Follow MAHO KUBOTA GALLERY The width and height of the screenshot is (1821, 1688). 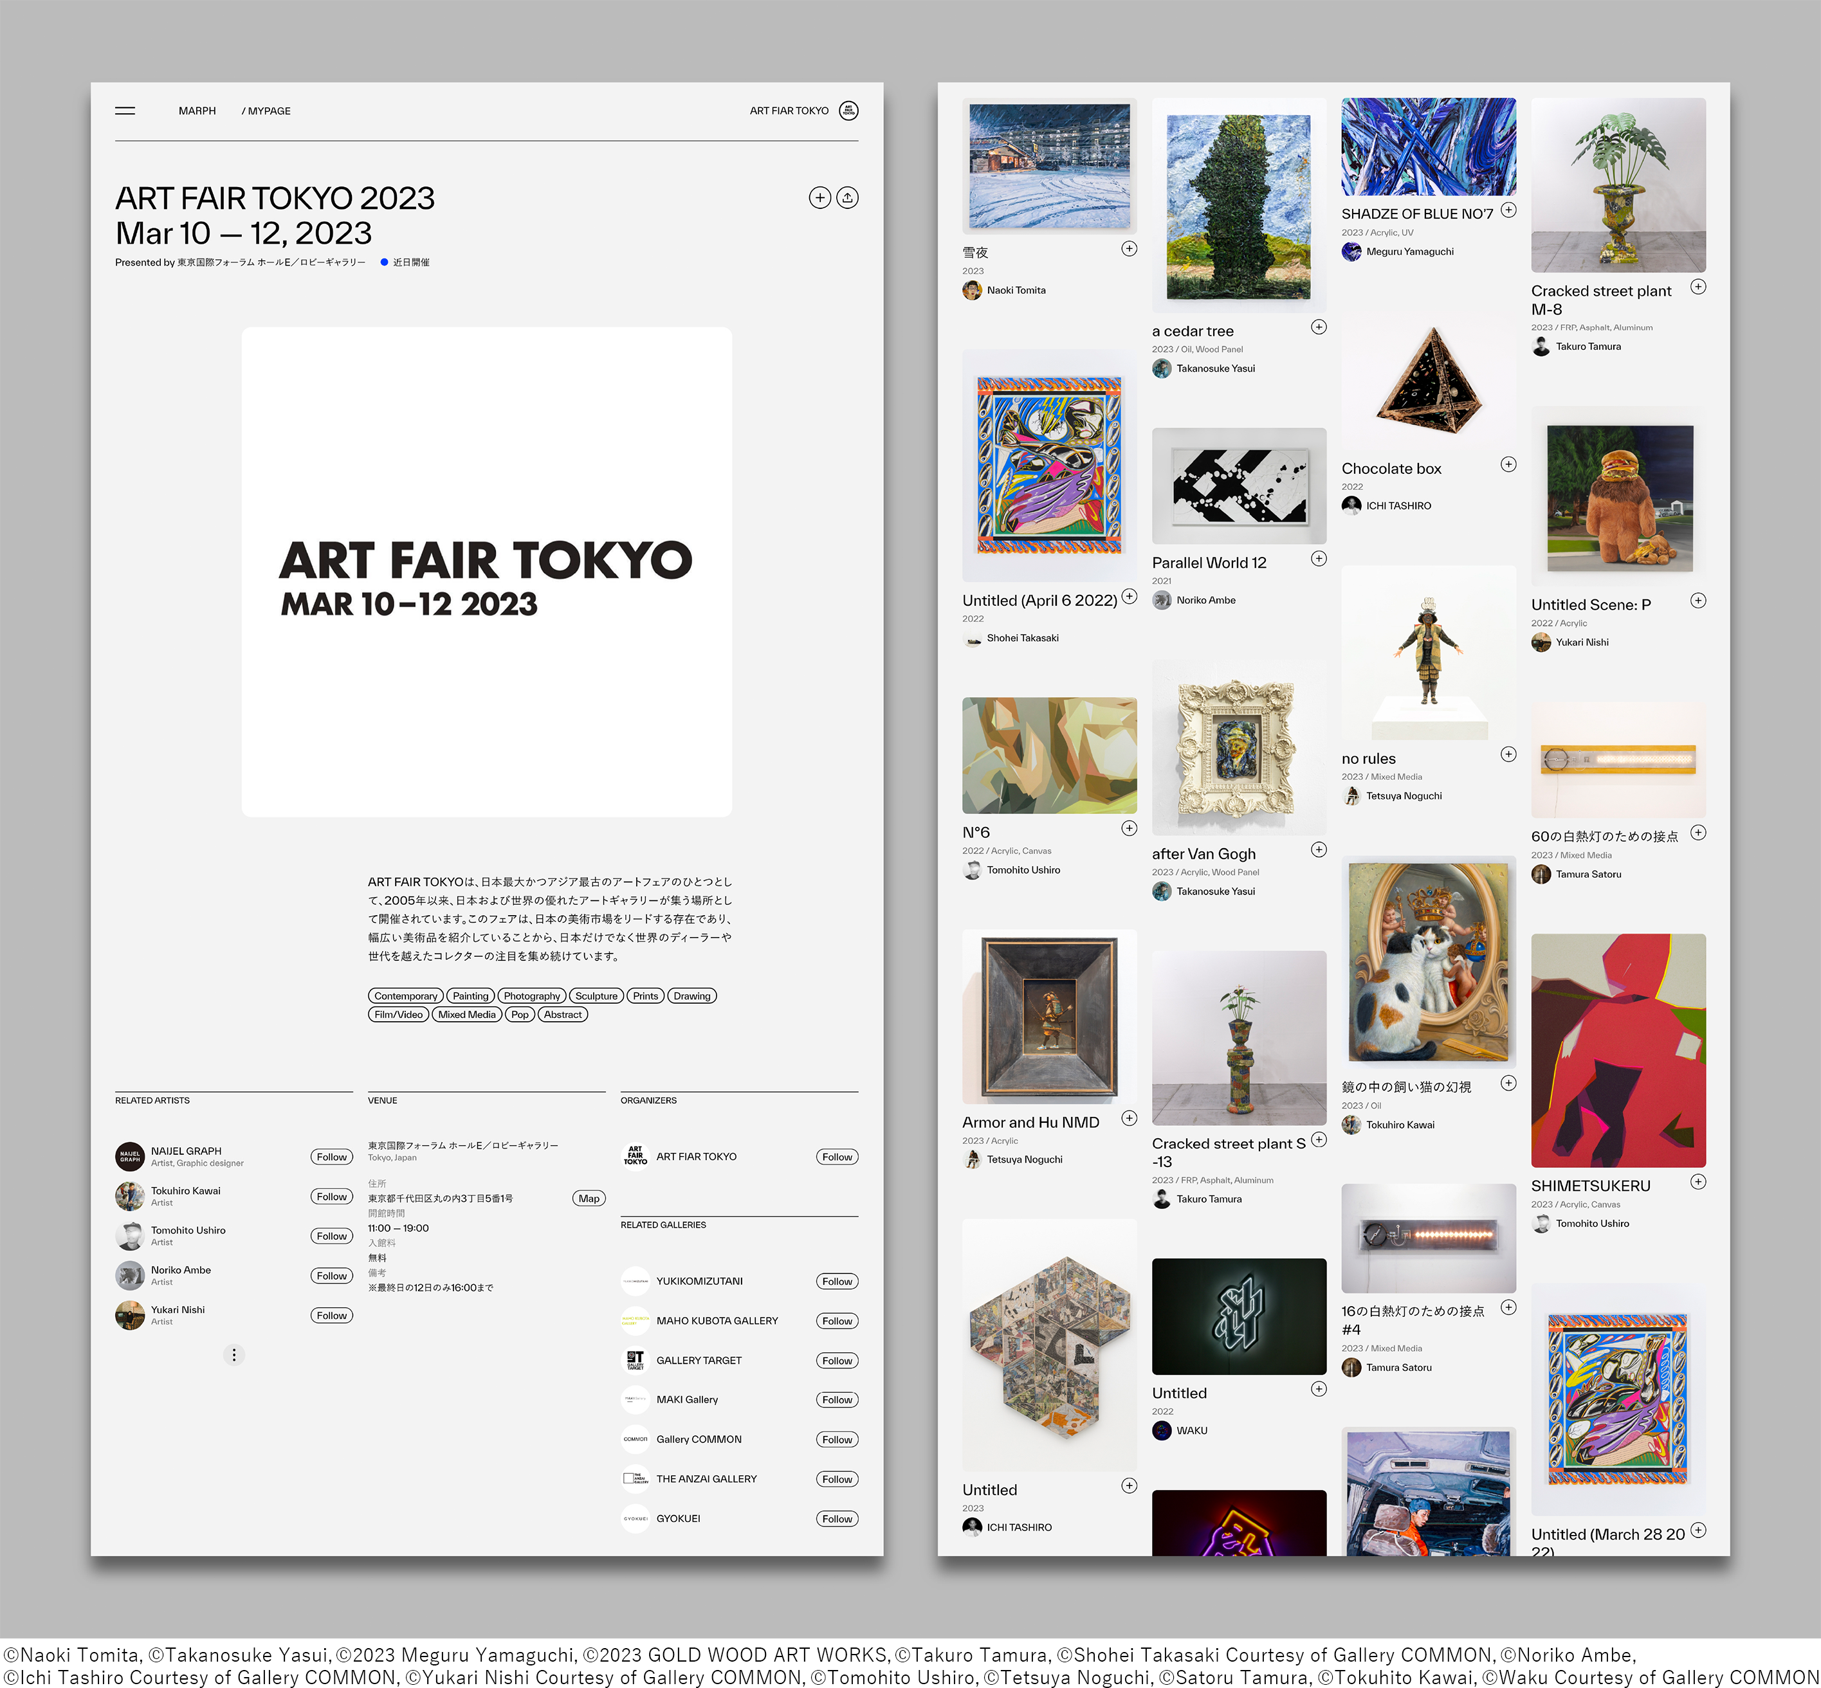(x=836, y=1320)
